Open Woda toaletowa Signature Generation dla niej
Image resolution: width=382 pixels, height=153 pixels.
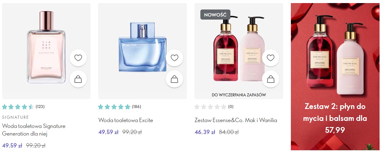click(34, 130)
